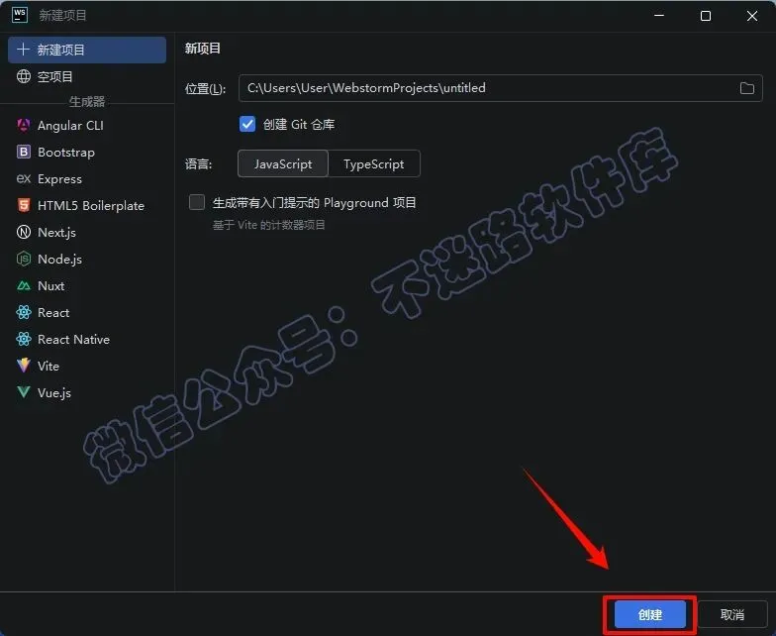This screenshot has width=776, height=636.
Task: Click the 取消 button
Action: pyautogui.click(x=732, y=614)
